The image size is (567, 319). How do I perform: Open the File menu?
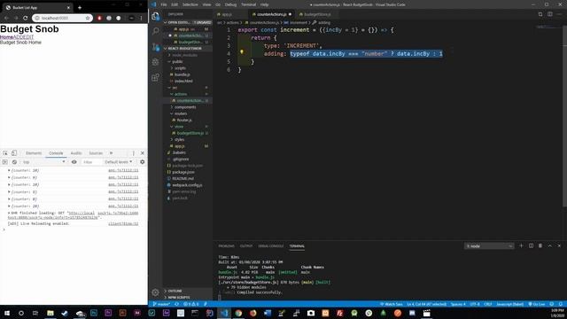pos(164,4)
